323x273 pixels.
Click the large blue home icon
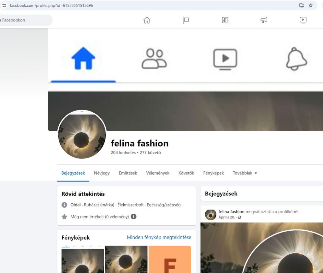click(83, 58)
